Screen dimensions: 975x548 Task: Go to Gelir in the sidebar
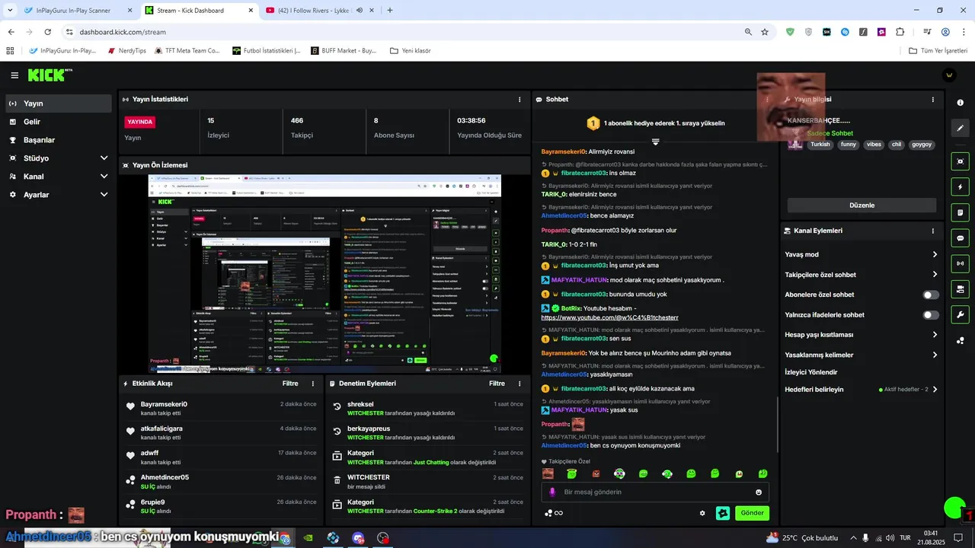[58, 122]
